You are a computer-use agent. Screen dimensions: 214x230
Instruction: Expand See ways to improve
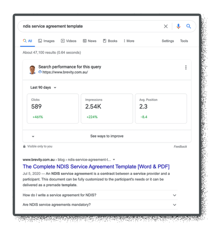tap(107, 136)
